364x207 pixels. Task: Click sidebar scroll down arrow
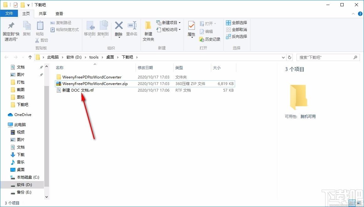click(47, 197)
